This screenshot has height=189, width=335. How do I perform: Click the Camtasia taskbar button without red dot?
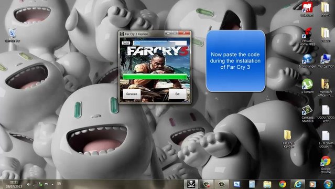coord(222,184)
